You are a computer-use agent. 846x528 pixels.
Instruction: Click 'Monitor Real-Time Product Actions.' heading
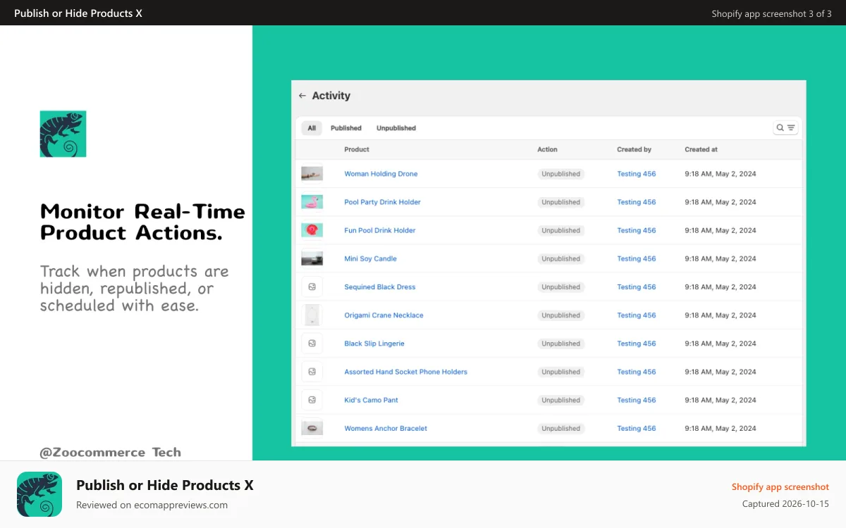click(x=143, y=222)
